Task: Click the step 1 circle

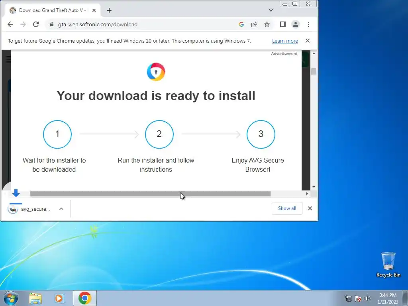Action: [57, 134]
